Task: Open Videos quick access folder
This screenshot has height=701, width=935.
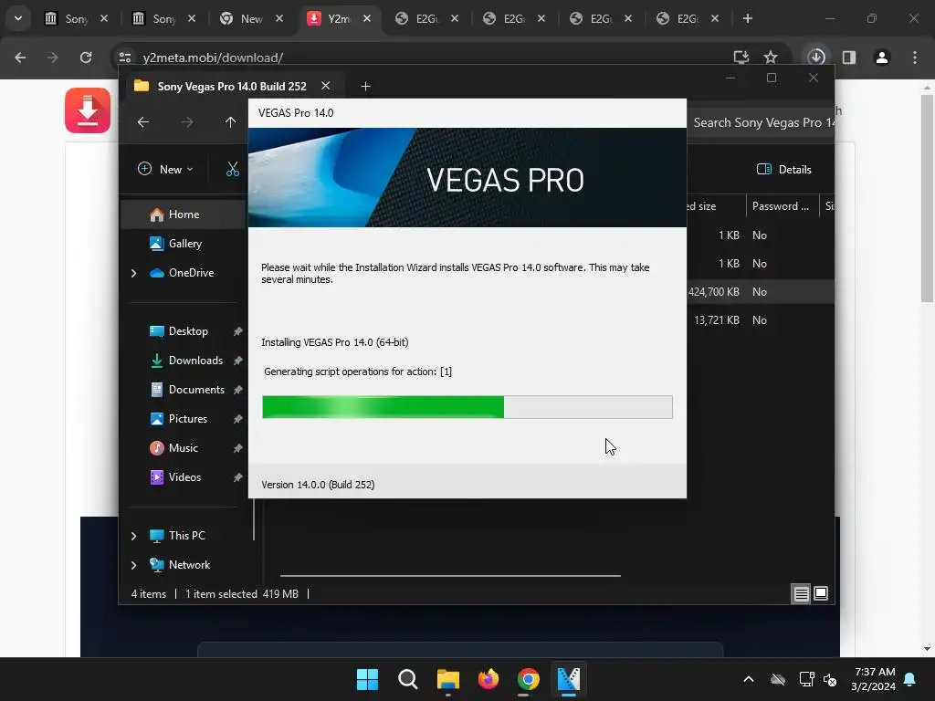Action: 183,477
